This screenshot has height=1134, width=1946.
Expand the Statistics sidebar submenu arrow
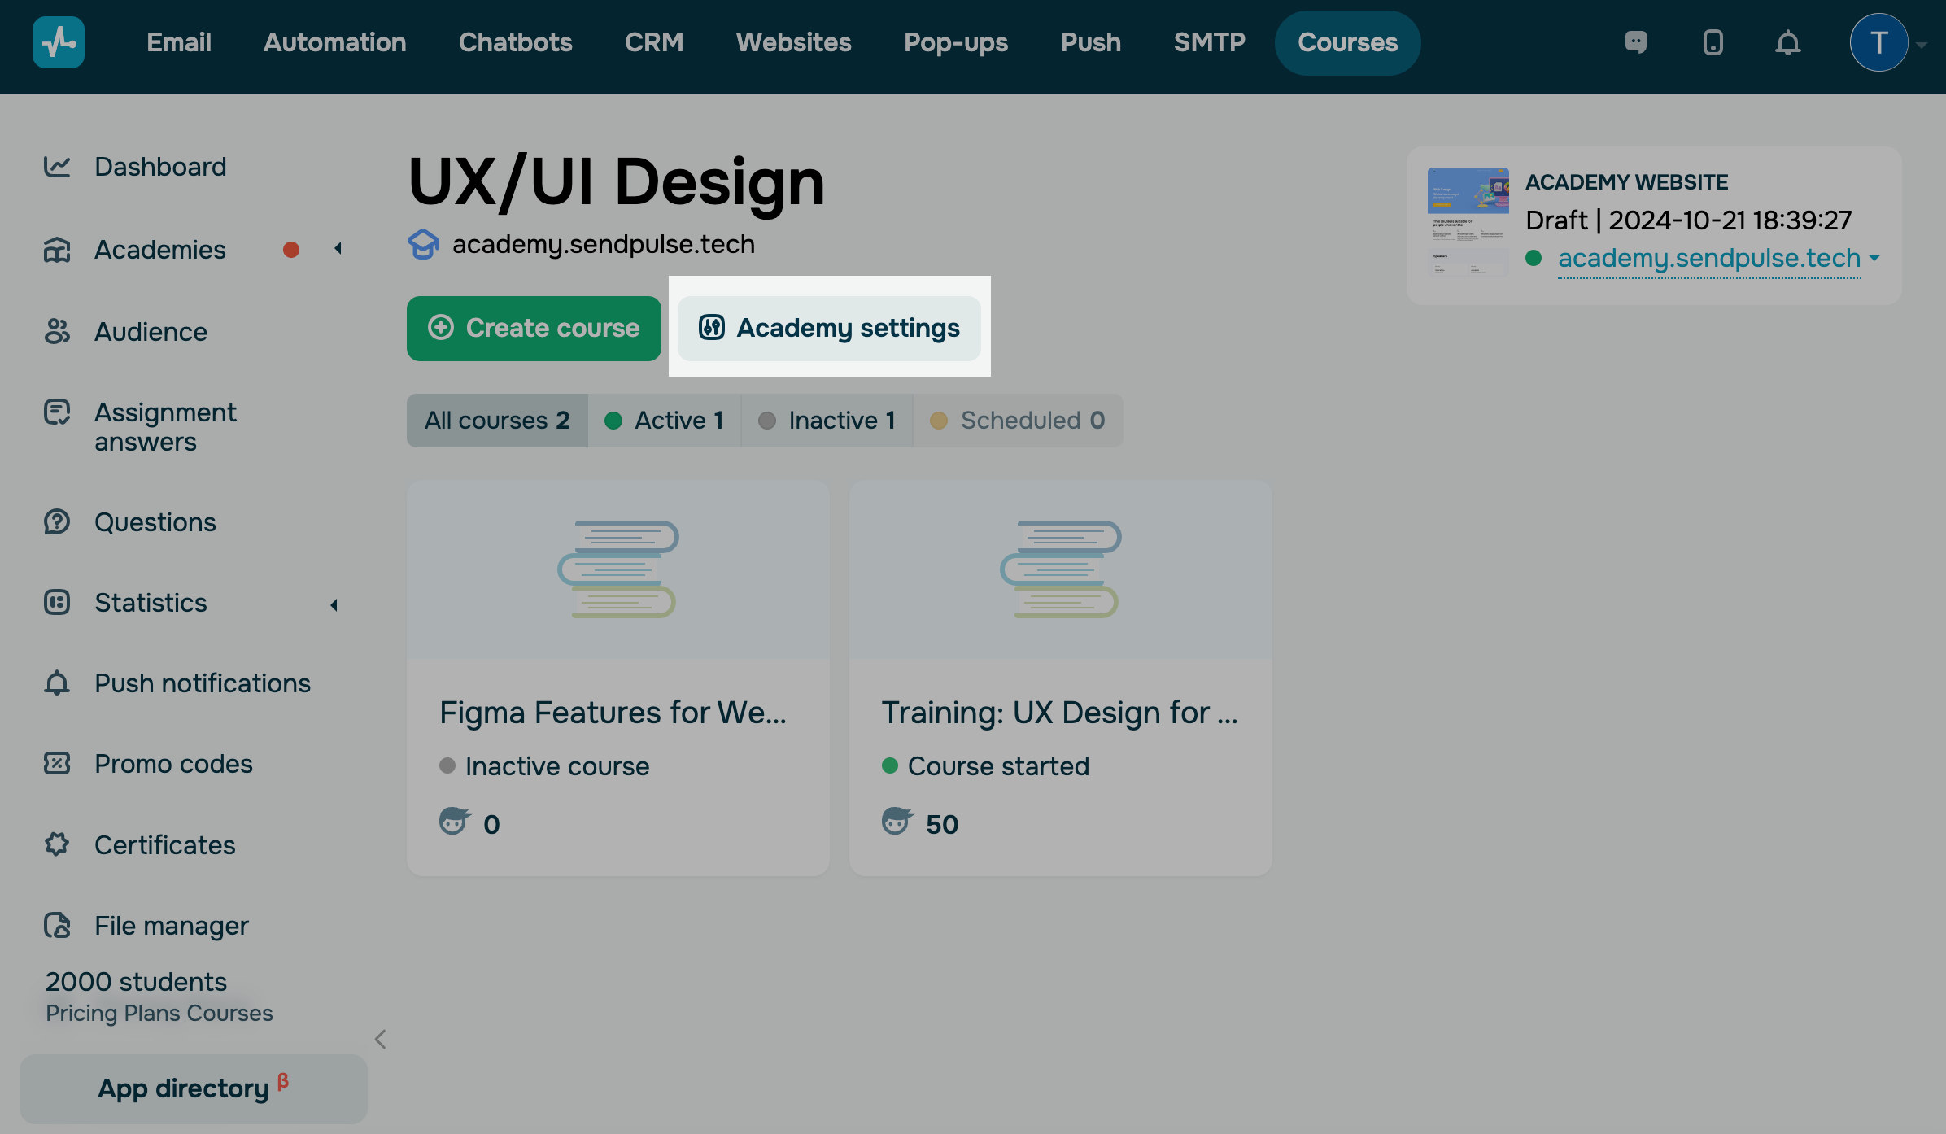pos(334,604)
